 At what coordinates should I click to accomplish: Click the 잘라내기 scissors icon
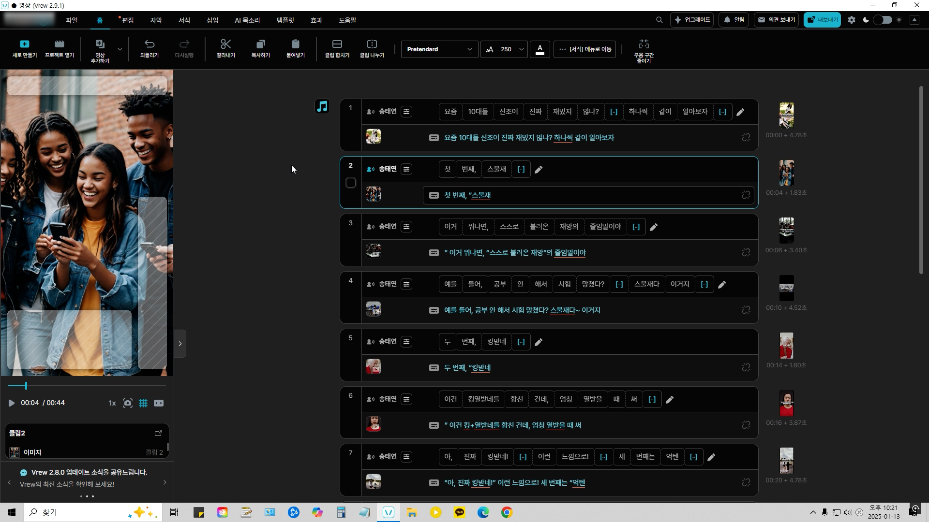point(225,44)
